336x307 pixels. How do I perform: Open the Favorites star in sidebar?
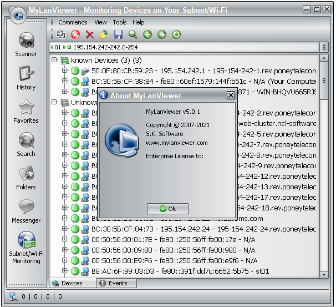pos(26,111)
